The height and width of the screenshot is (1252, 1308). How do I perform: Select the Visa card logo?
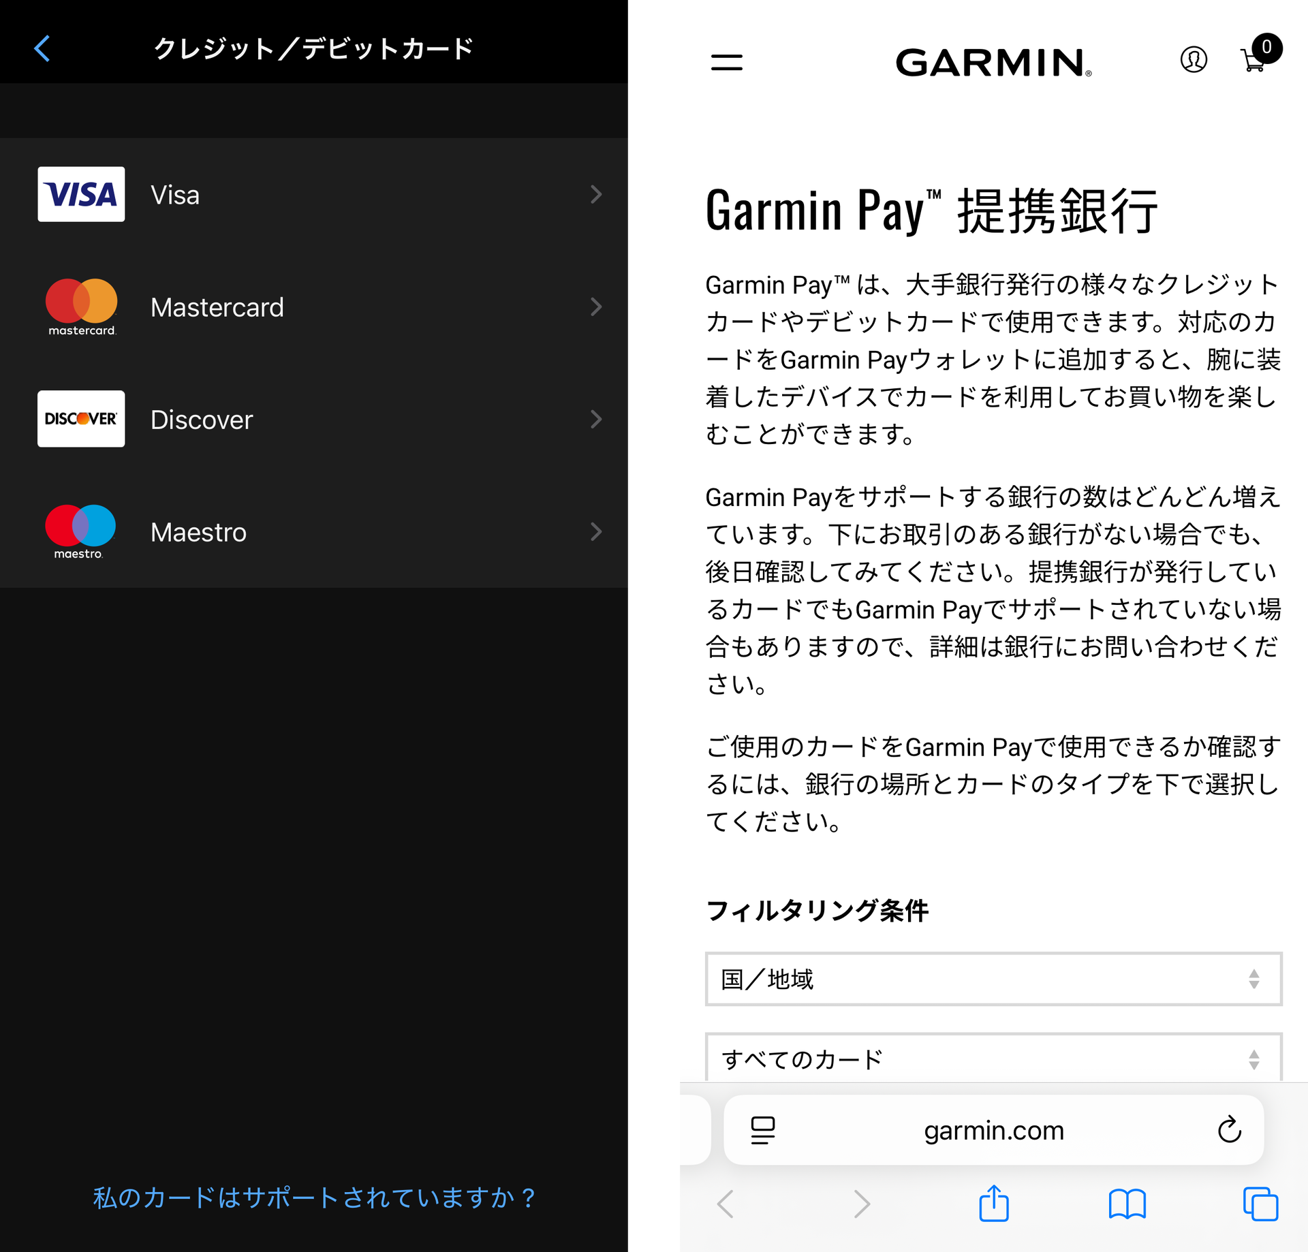(81, 194)
